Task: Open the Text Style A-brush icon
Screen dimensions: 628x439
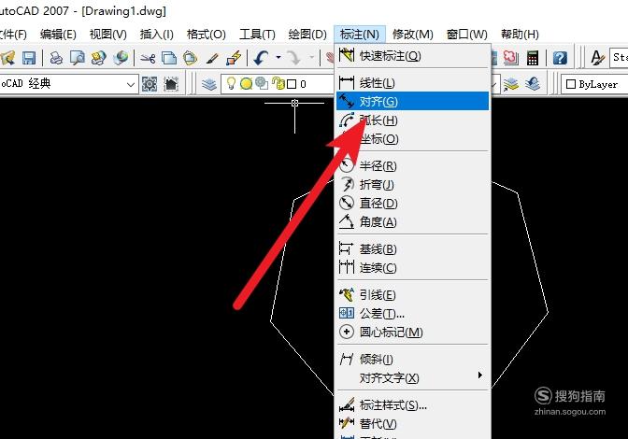Action: click(598, 58)
